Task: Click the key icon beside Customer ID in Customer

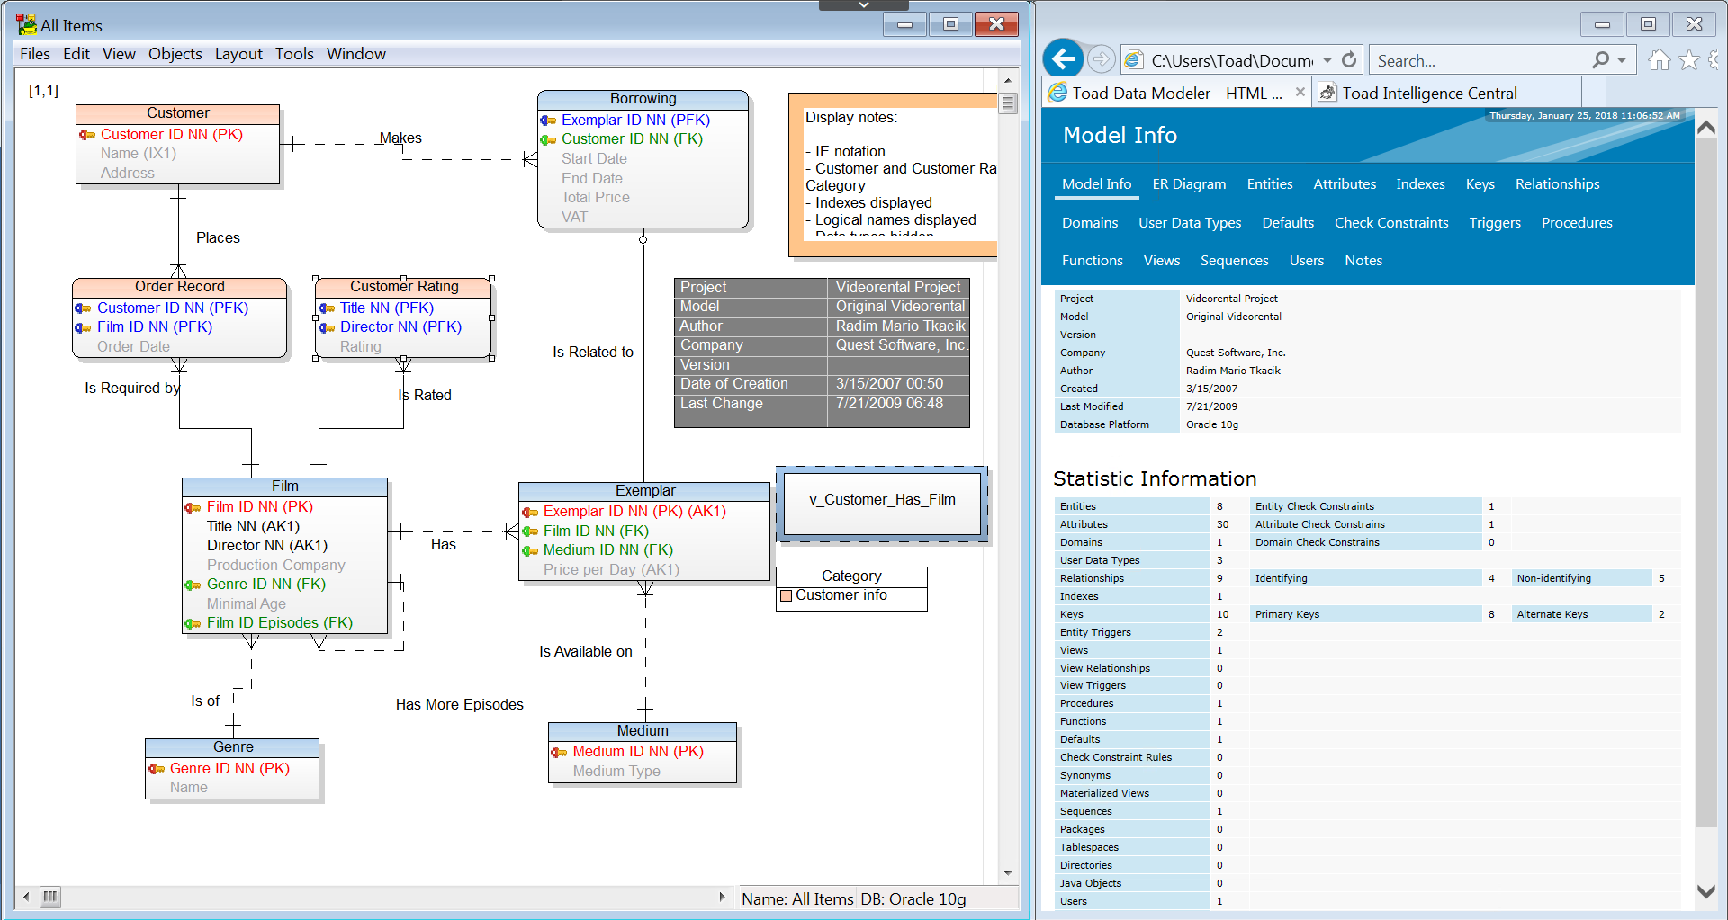Action: pyautogui.click(x=87, y=135)
